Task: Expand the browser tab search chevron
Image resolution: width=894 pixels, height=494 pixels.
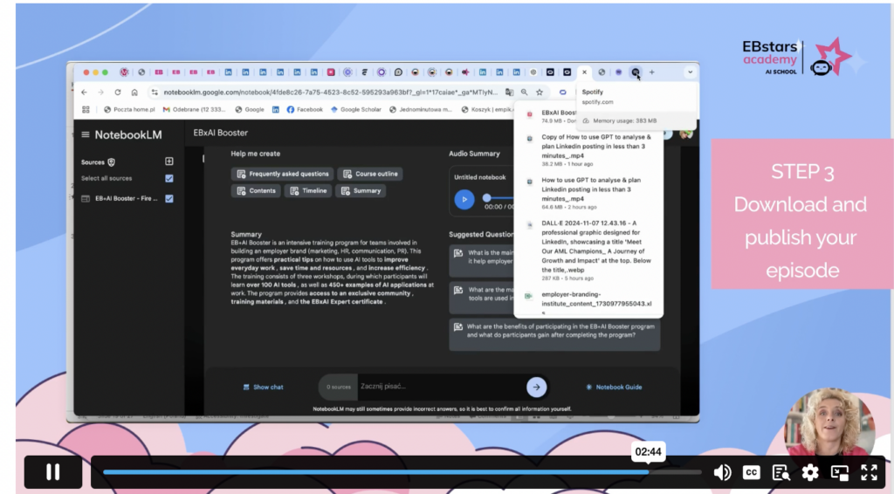Action: coord(690,72)
